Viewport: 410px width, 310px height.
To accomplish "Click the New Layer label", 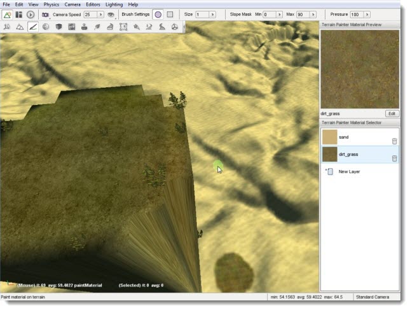I will click(x=349, y=171).
